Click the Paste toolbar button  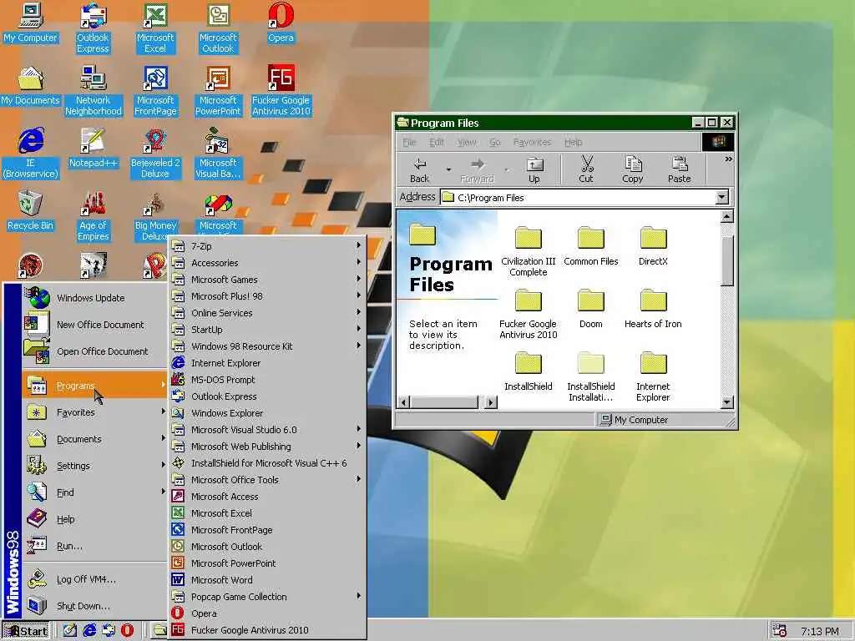point(679,170)
